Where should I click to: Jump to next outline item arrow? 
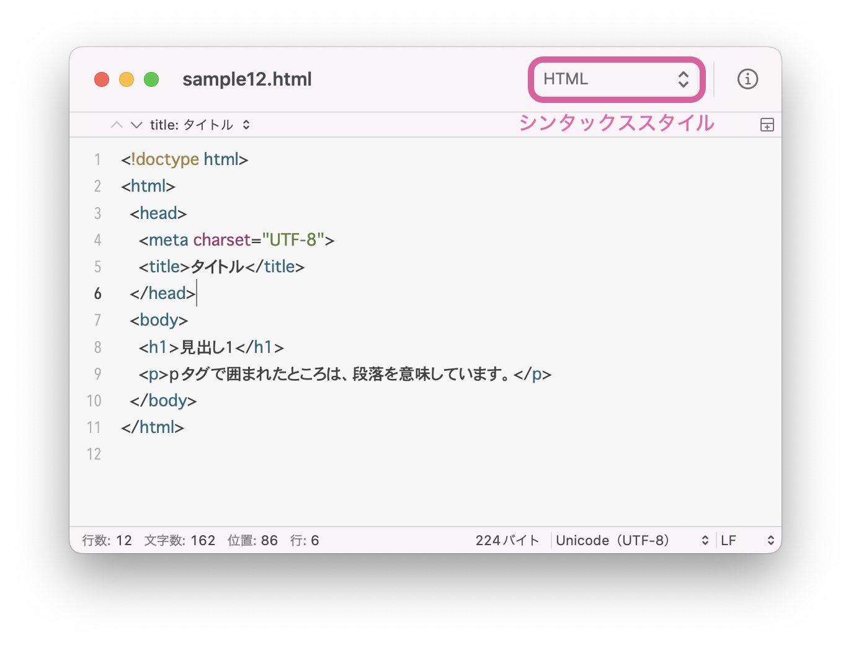(x=136, y=125)
